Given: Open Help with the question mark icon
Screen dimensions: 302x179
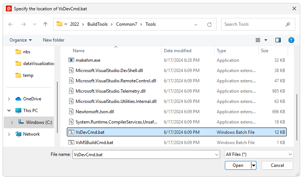Looking at the screenshot, I should (x=291, y=40).
